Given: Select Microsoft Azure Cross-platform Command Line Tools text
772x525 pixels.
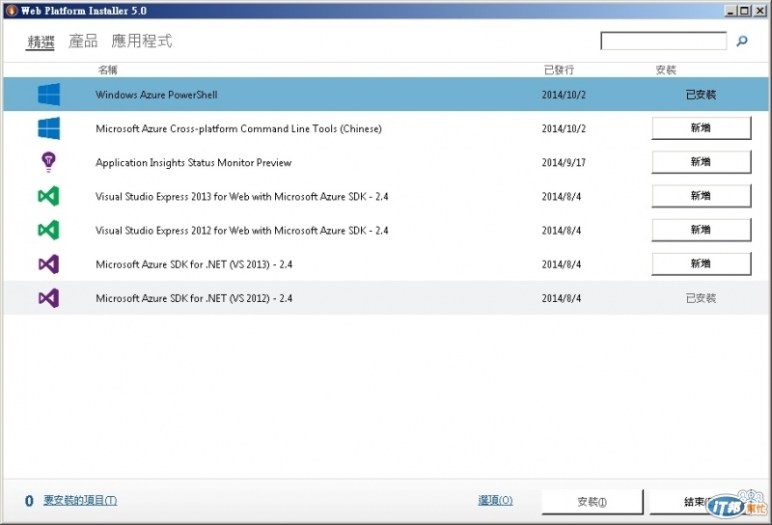Looking at the screenshot, I should 238,129.
